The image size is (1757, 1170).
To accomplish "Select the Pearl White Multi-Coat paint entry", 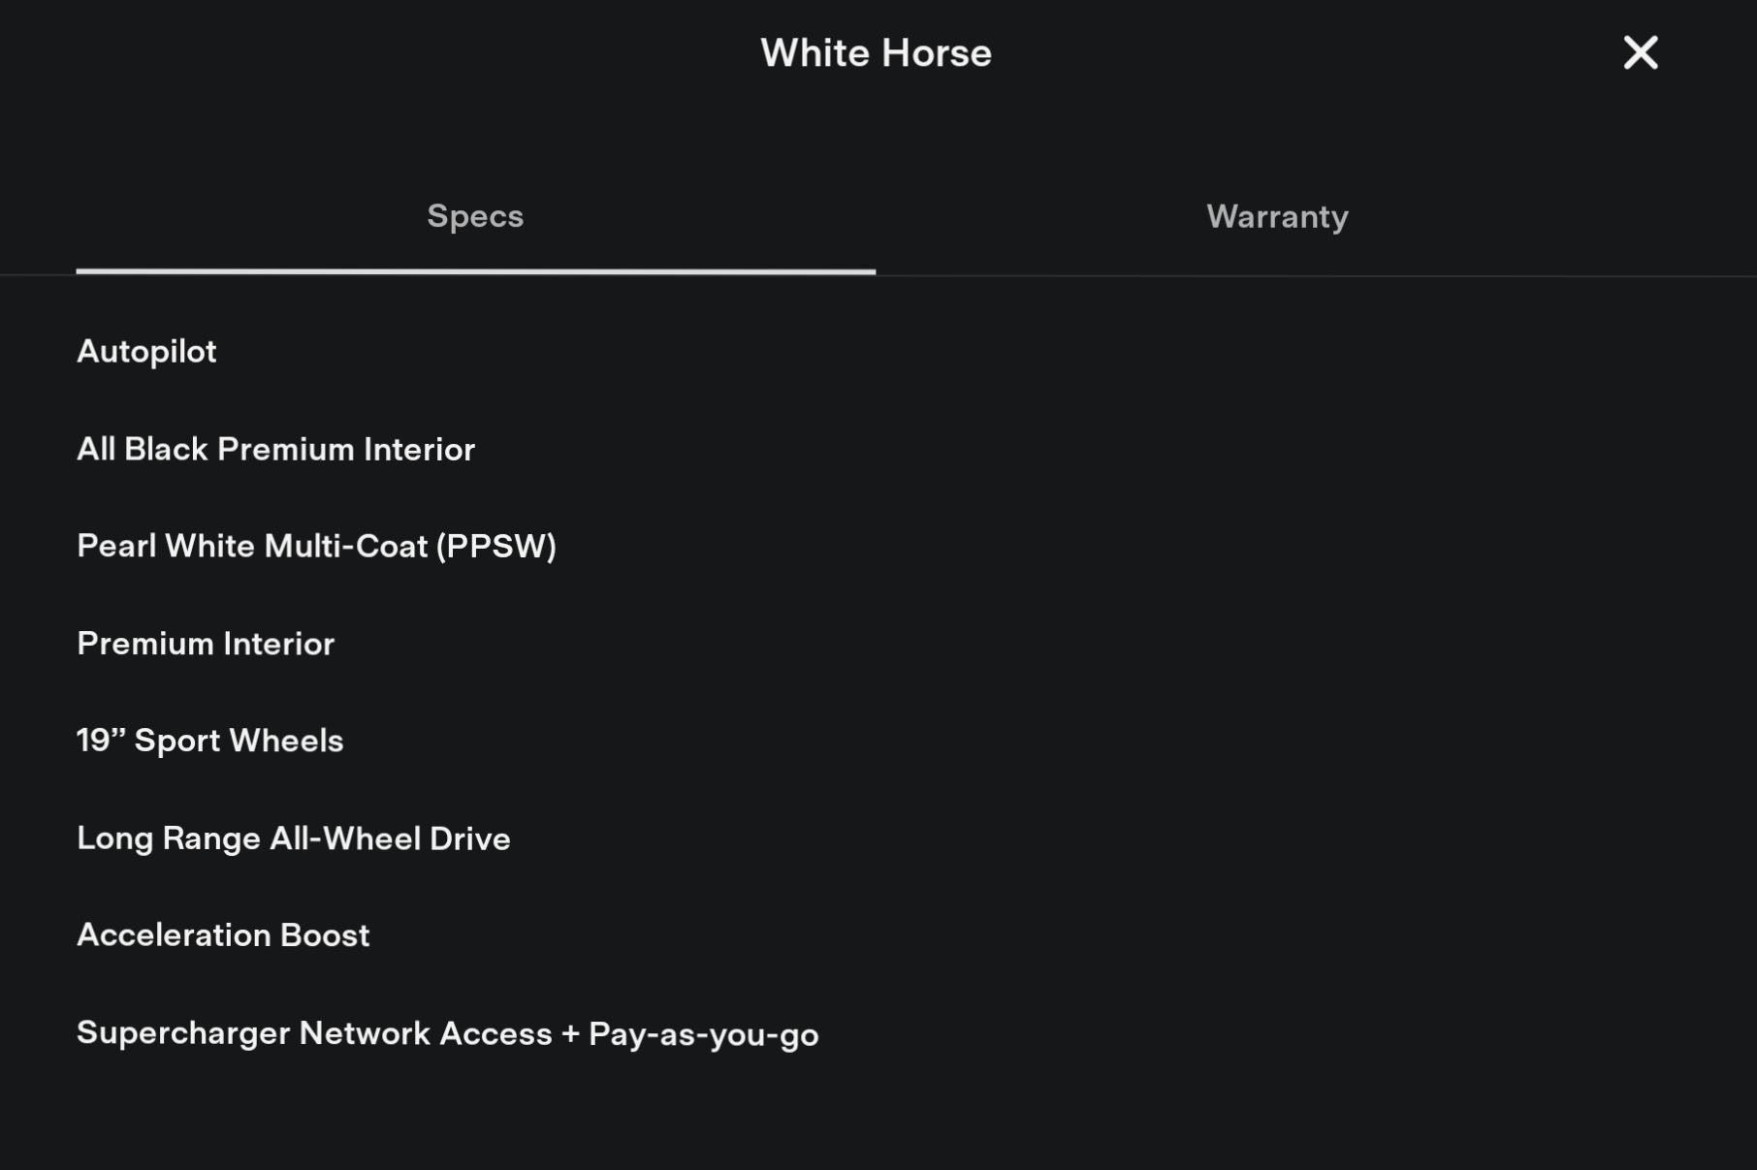I will pyautogui.click(x=316, y=546).
